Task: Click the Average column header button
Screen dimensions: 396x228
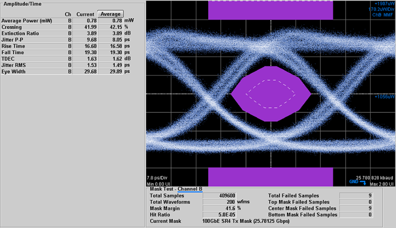Action: coord(110,14)
